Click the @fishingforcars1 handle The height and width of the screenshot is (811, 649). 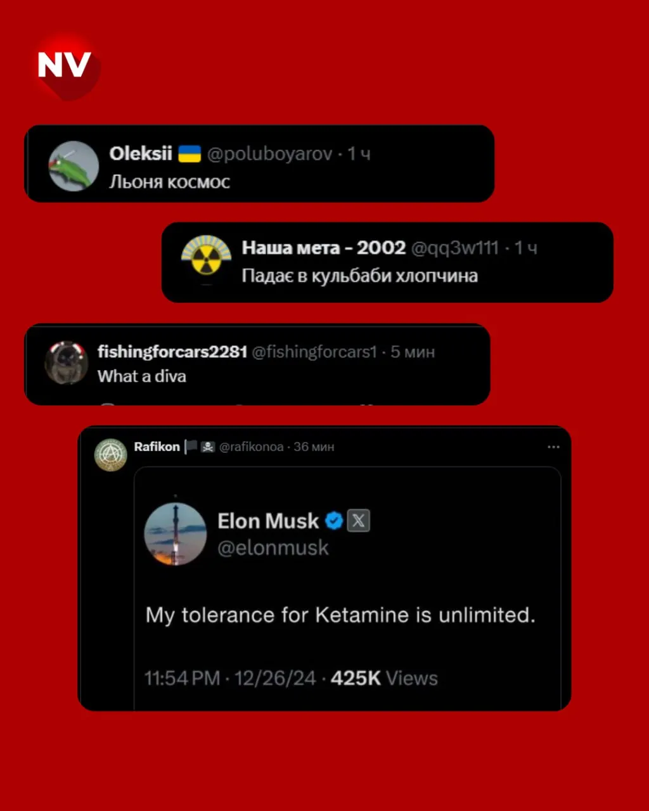coord(314,352)
